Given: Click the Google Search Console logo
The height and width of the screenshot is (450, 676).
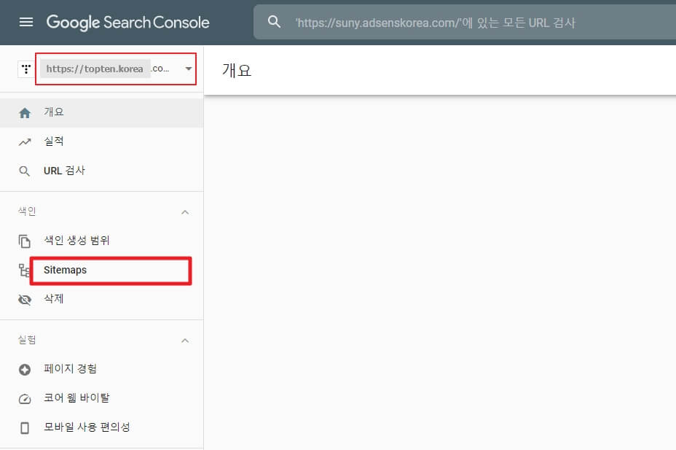Looking at the screenshot, I should [128, 23].
